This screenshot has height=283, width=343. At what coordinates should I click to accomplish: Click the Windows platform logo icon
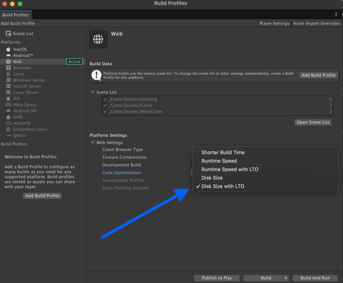coord(8,68)
